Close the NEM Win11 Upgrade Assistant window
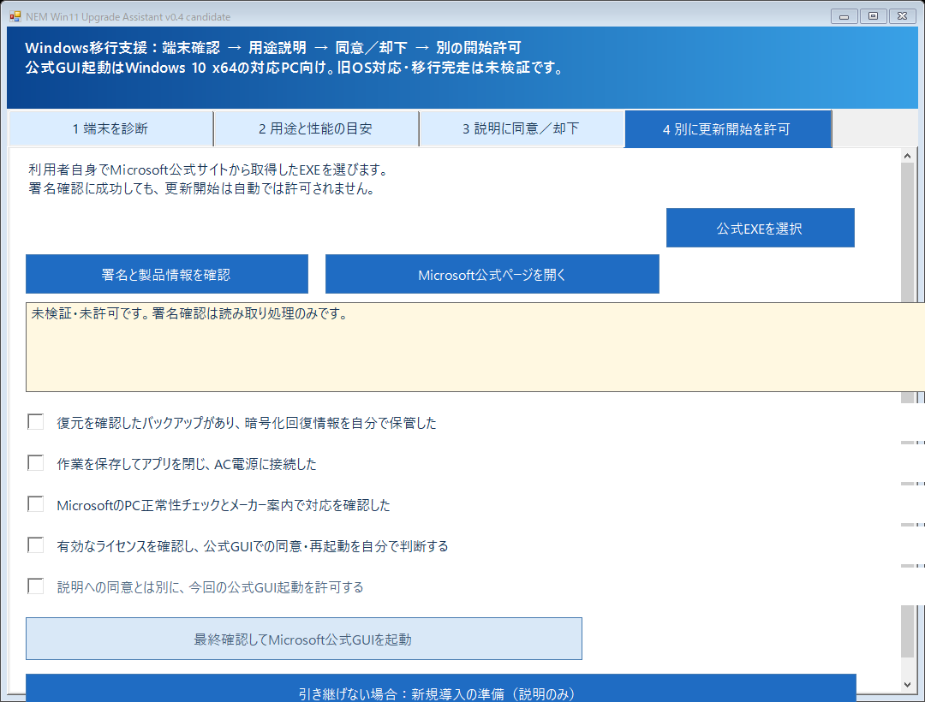 coord(902,16)
